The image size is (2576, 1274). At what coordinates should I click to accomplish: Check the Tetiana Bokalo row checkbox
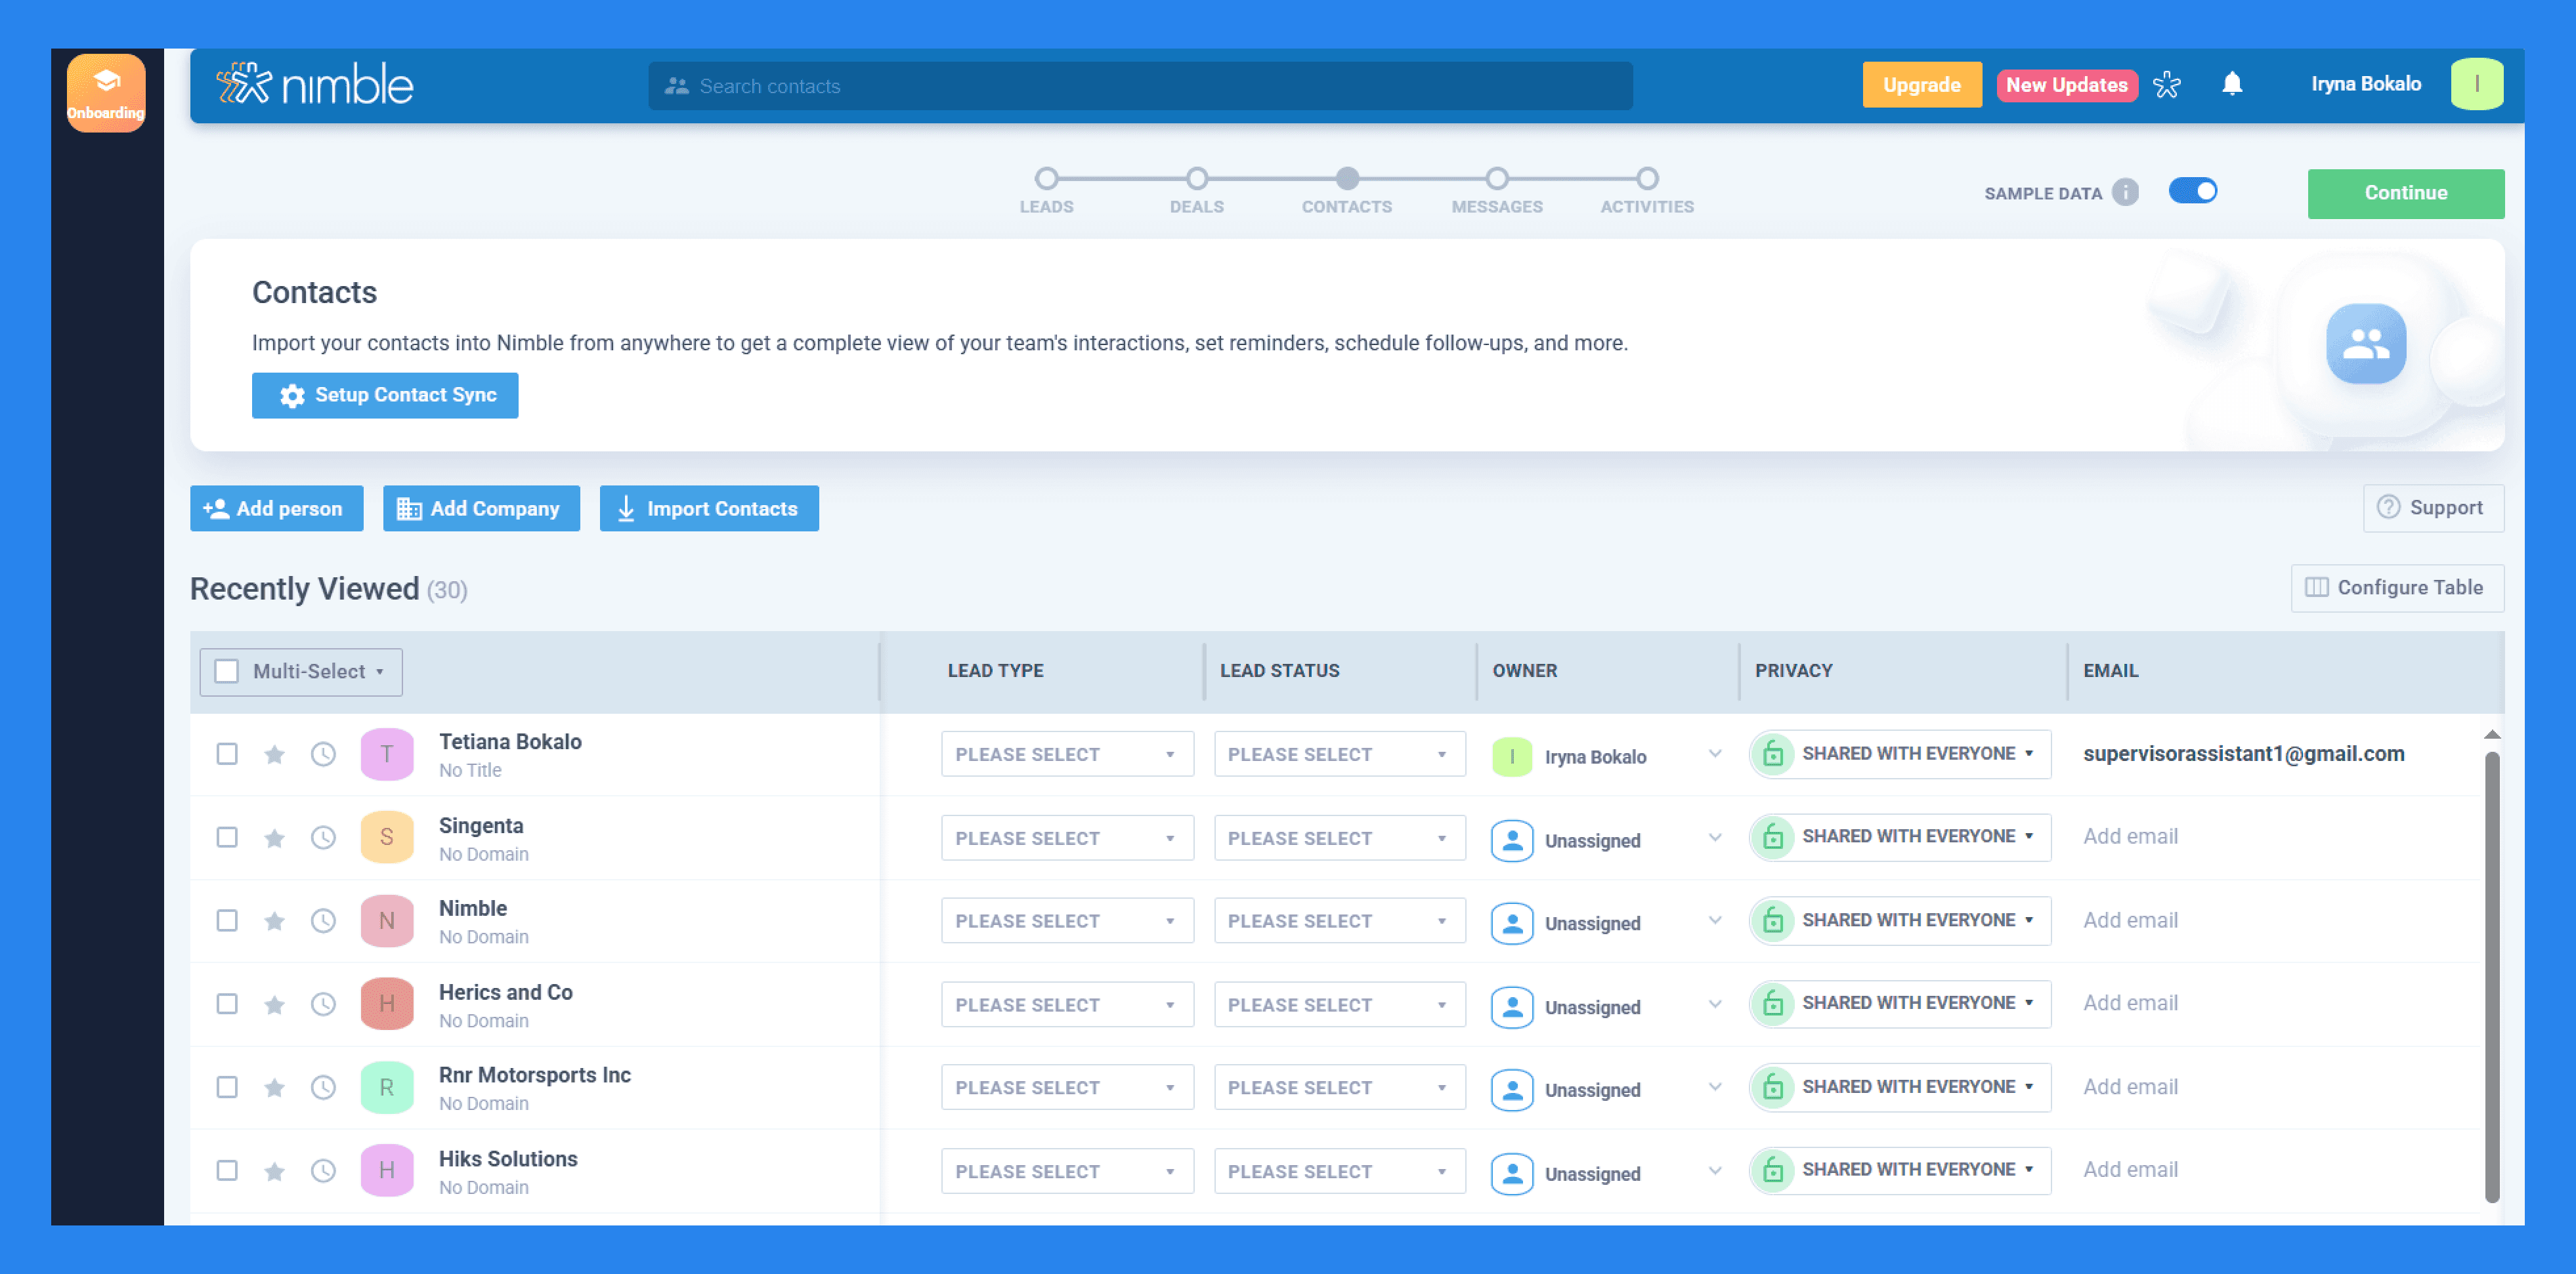227,754
